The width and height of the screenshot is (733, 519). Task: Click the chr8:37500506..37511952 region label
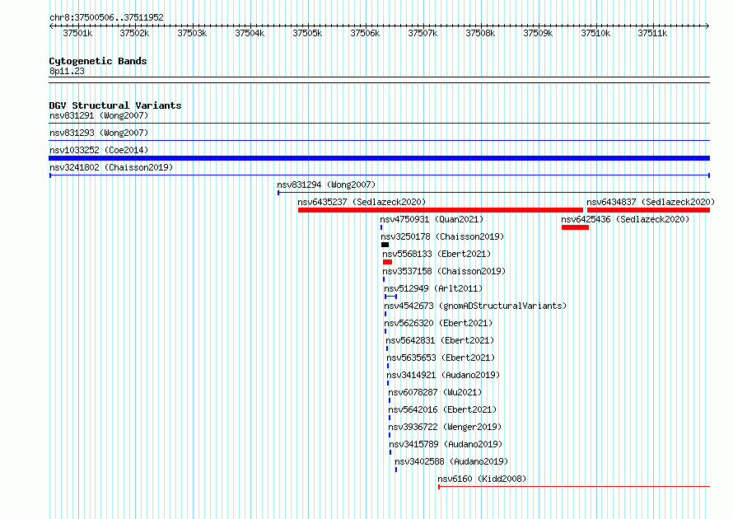(106, 17)
